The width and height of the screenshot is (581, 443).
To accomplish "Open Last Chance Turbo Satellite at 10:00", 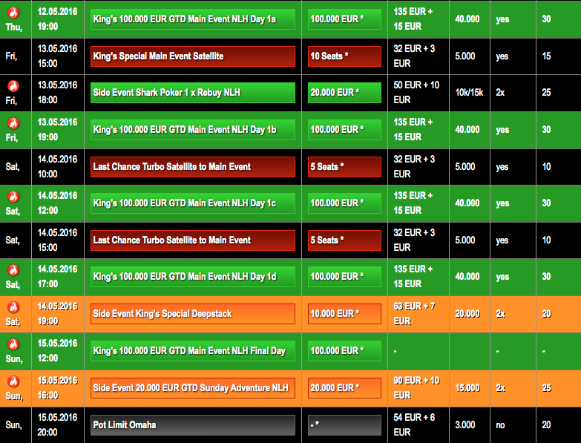I will coord(193,167).
